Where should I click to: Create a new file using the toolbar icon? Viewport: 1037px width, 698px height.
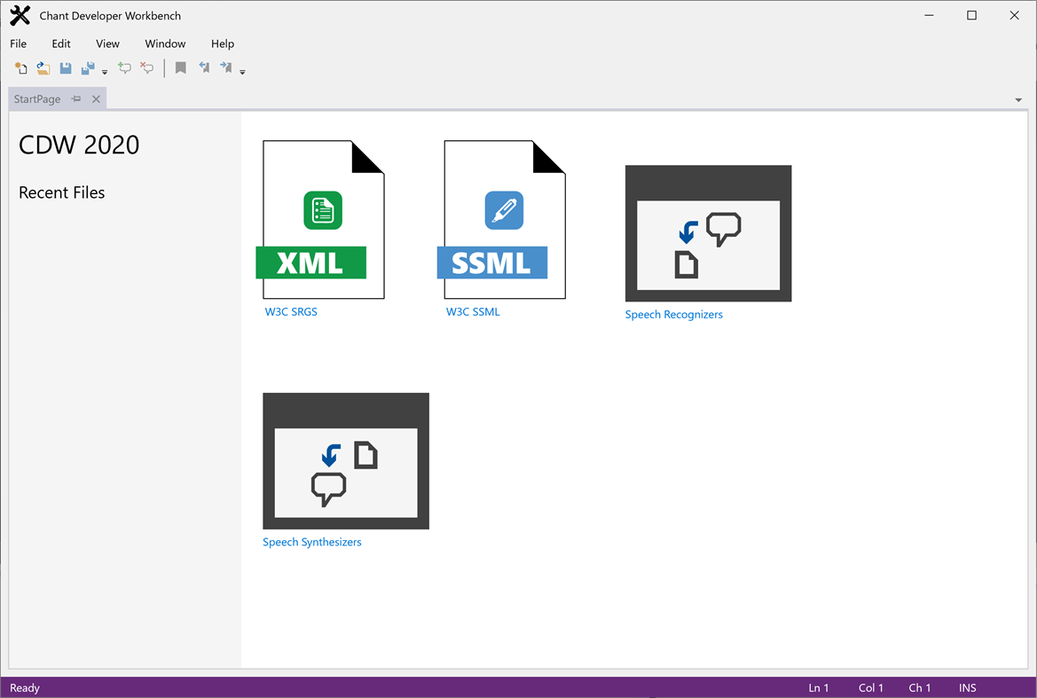20,67
